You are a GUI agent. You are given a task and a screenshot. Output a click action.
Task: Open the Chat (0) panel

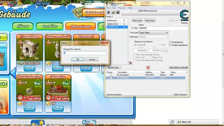197,122
